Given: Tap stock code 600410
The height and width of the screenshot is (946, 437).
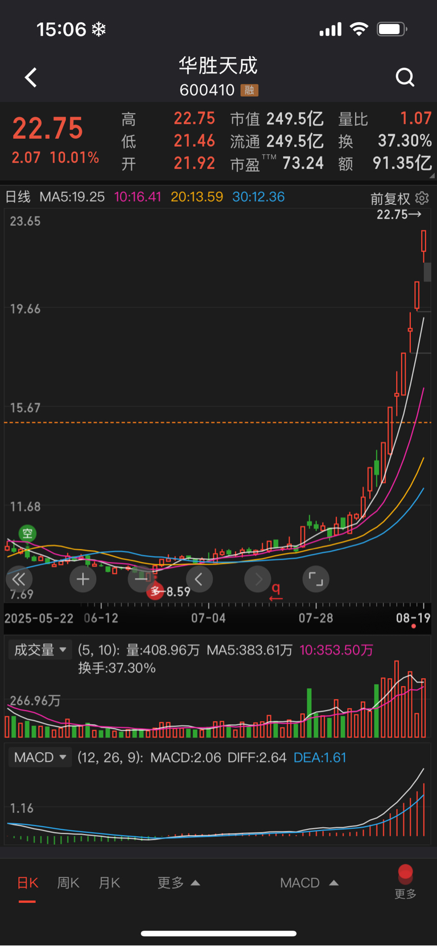Looking at the screenshot, I should coord(207,90).
